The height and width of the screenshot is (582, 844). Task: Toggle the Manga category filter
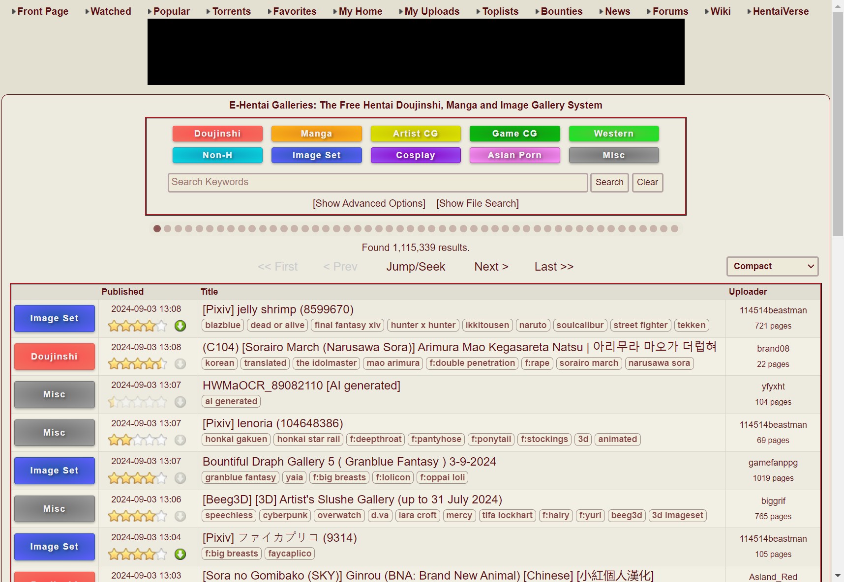point(316,134)
